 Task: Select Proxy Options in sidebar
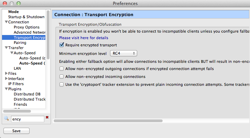[x=26, y=27]
